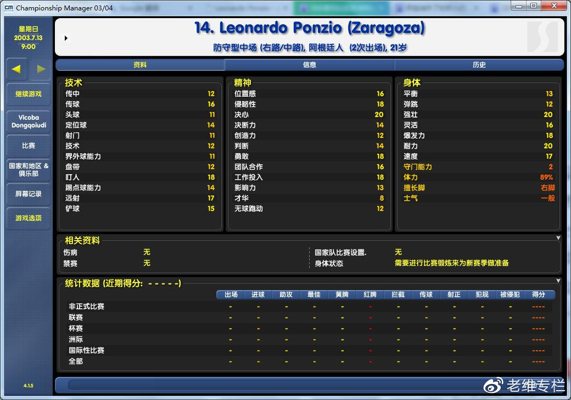Switch to the 信息 tab

point(310,65)
